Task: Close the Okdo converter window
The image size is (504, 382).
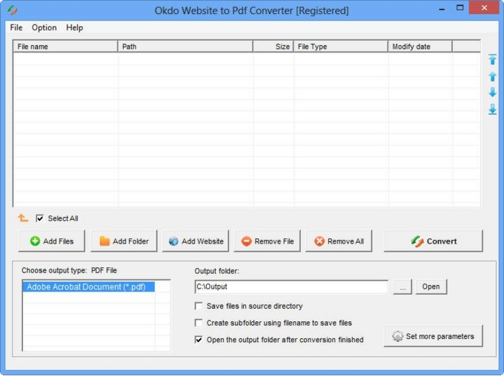Action: coord(484,7)
